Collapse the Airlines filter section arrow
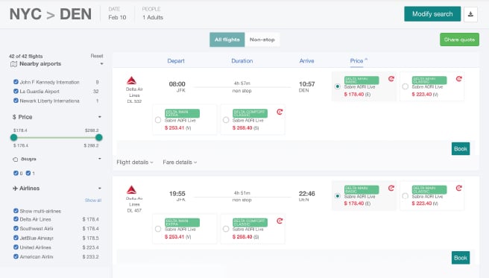Viewport: 489px width, 278px height. point(100,189)
